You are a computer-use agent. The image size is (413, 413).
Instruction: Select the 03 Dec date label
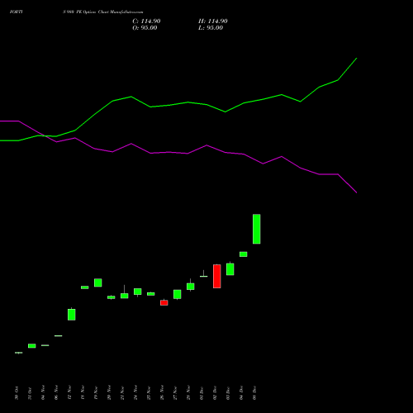pyautogui.click(x=228, y=393)
